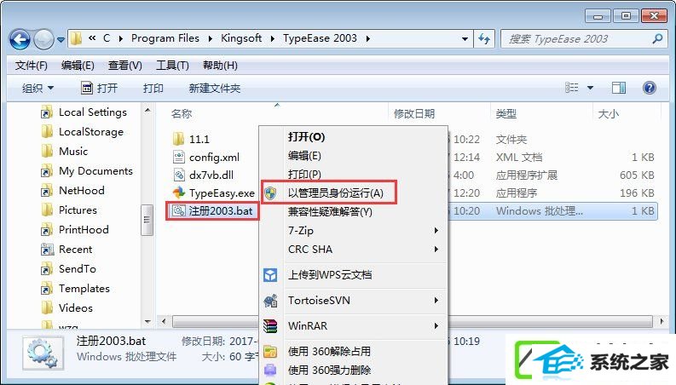Click the navigation pane vertical scrollbar thumb

click(x=147, y=220)
